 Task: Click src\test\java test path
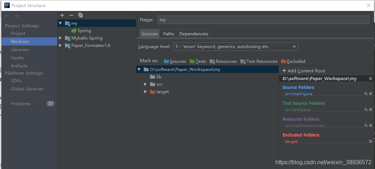[x=298, y=110]
